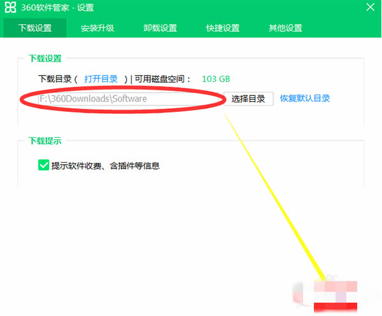This screenshot has width=382, height=316.
Task: Toggle 提示软件收费、含插件等信息 checkbox
Action: click(43, 165)
